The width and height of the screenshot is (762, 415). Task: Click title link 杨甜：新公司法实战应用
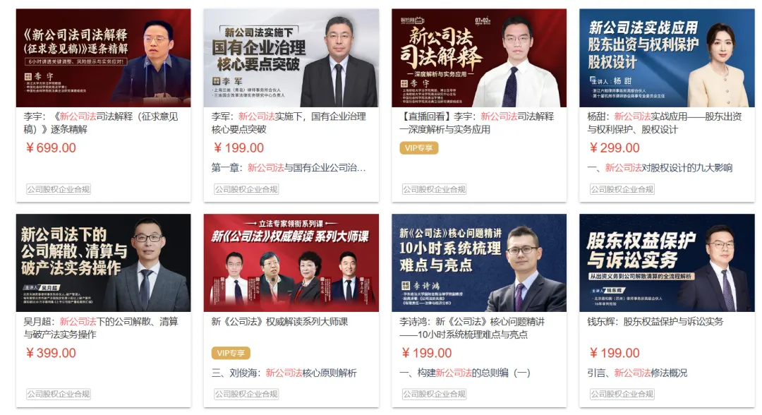click(665, 123)
